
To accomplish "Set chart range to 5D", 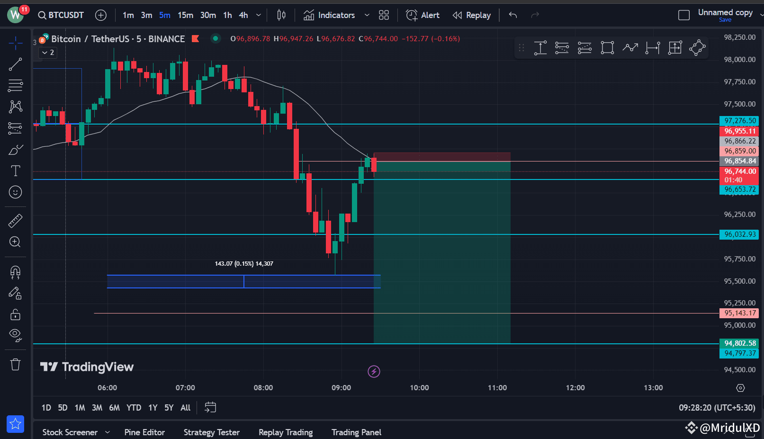I will click(x=63, y=408).
